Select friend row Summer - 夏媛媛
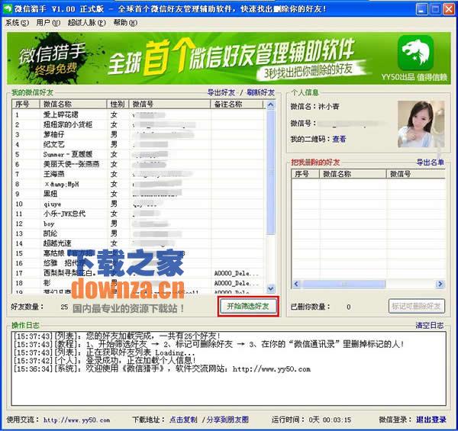 click(138, 154)
